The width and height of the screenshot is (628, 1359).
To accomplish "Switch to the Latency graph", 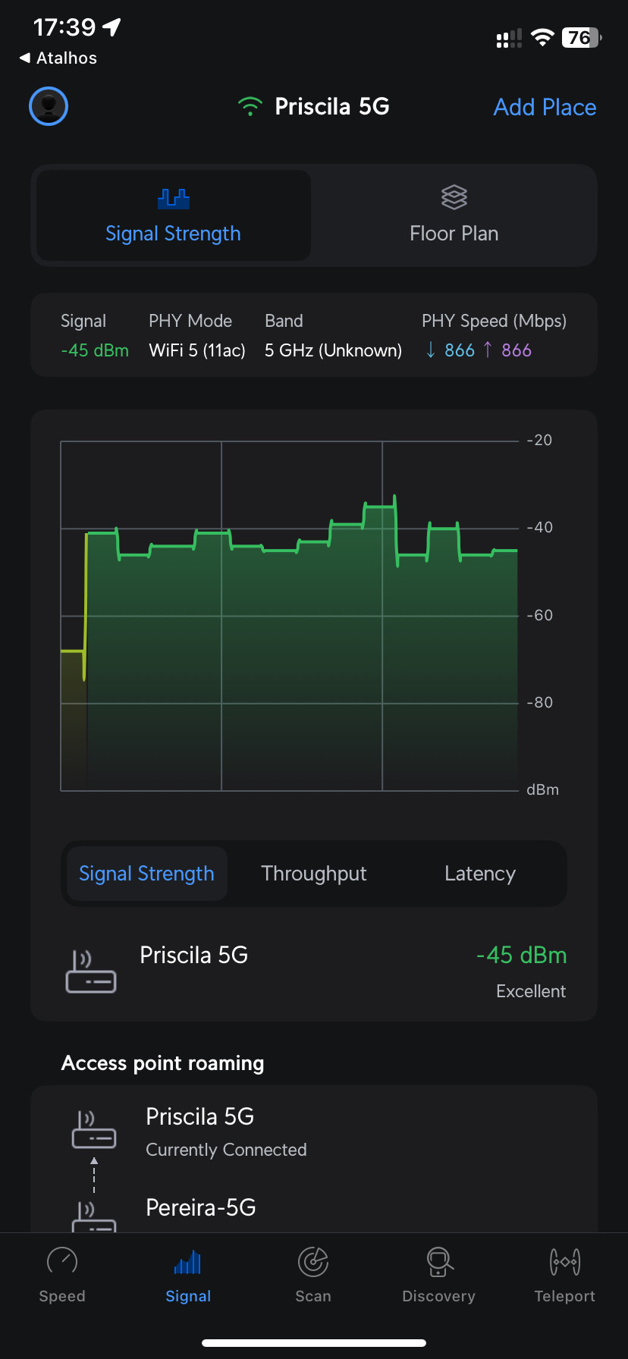I will click(x=480, y=874).
